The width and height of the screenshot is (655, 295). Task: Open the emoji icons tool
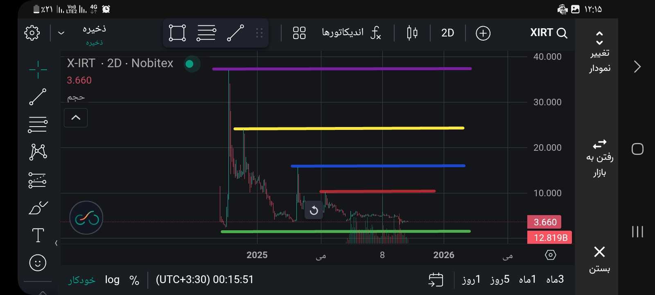(38, 263)
